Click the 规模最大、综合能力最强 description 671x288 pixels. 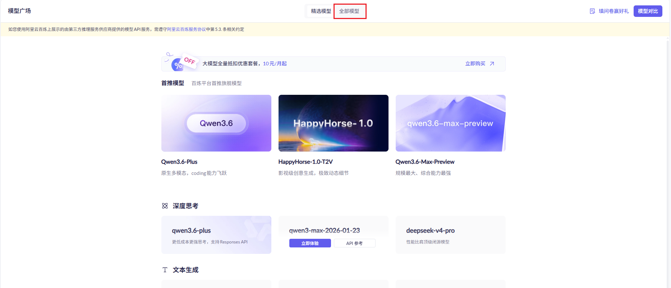coord(423,173)
